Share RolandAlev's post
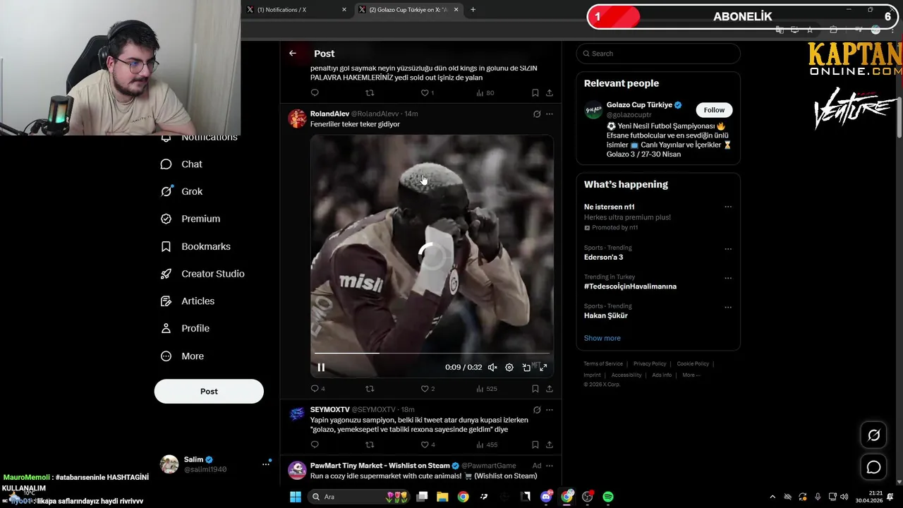The image size is (903, 508). point(550,389)
